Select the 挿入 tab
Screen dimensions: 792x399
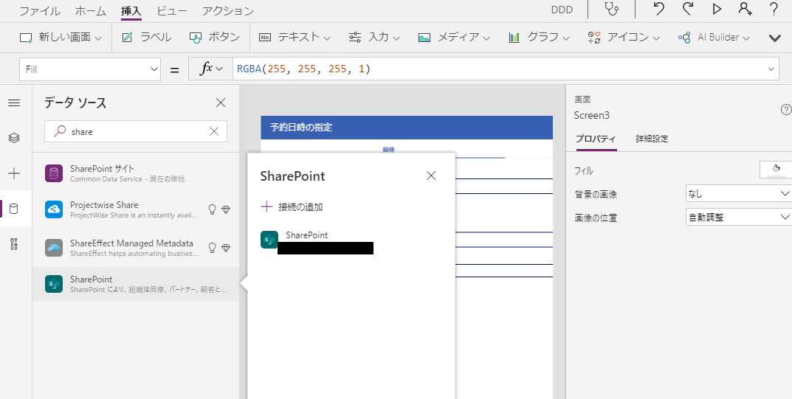point(131,11)
